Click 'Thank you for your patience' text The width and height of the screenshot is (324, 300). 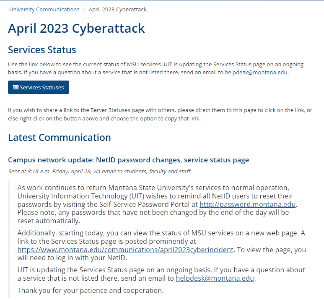point(90,290)
